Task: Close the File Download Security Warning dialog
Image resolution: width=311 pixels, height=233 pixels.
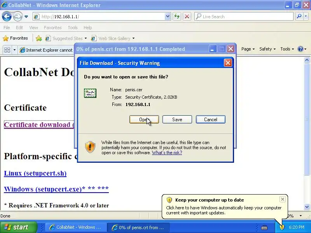Action: click(x=228, y=63)
